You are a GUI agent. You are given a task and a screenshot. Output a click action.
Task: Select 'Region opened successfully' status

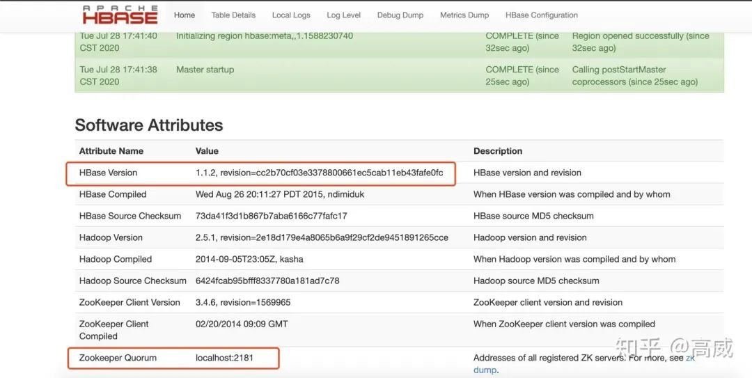point(641,42)
